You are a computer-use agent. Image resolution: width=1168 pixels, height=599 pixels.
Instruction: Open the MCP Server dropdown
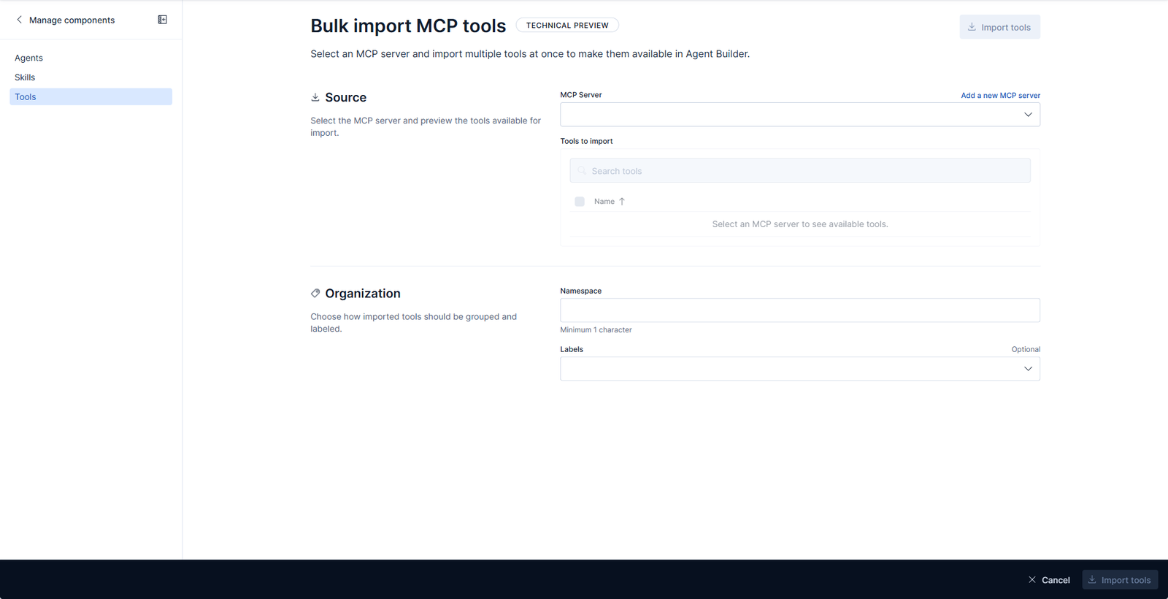point(800,115)
